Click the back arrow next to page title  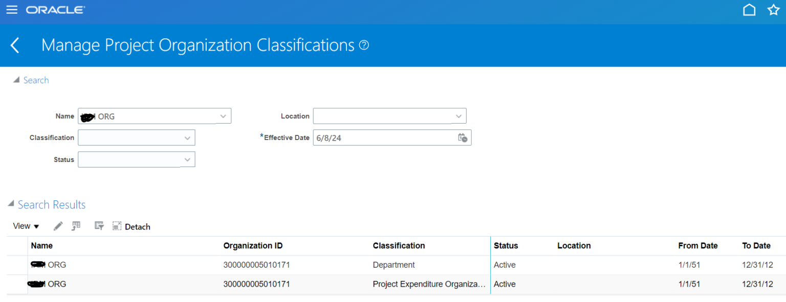[x=15, y=45]
